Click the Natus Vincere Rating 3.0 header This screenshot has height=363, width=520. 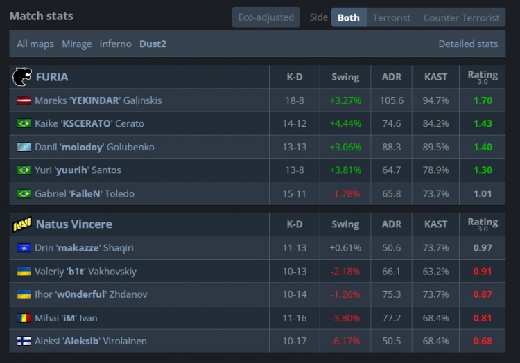483,224
